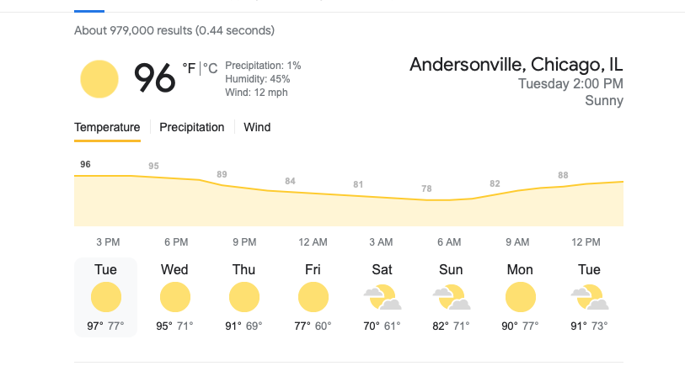Screen dimensions: 685x366
Task: Select the Temperature tab
Action: [107, 127]
